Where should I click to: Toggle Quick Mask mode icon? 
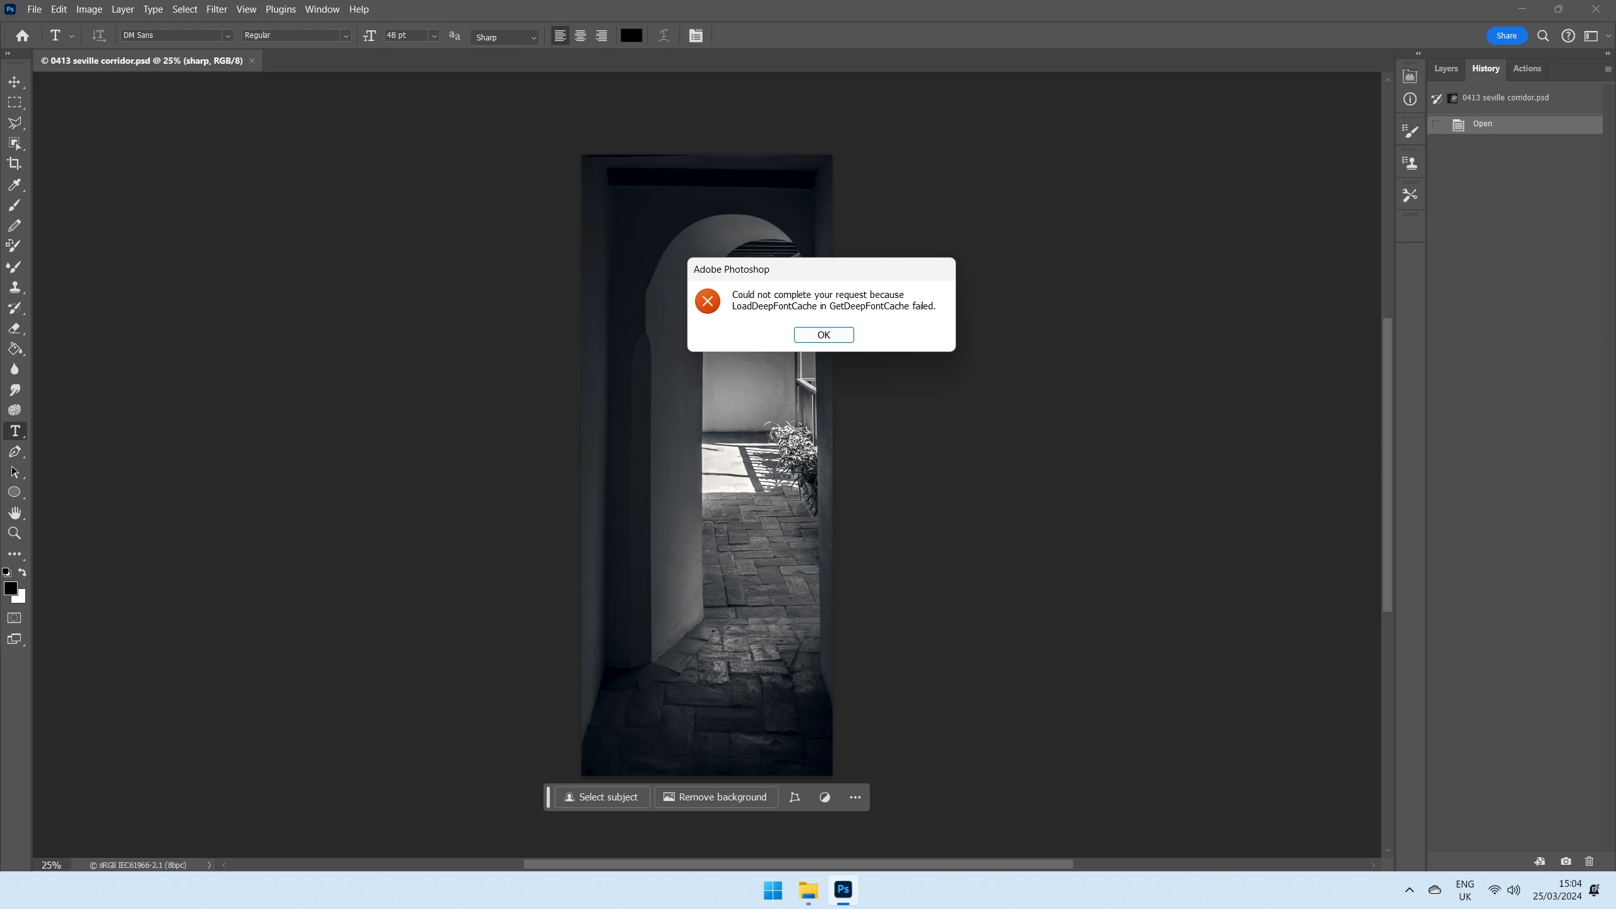14,618
